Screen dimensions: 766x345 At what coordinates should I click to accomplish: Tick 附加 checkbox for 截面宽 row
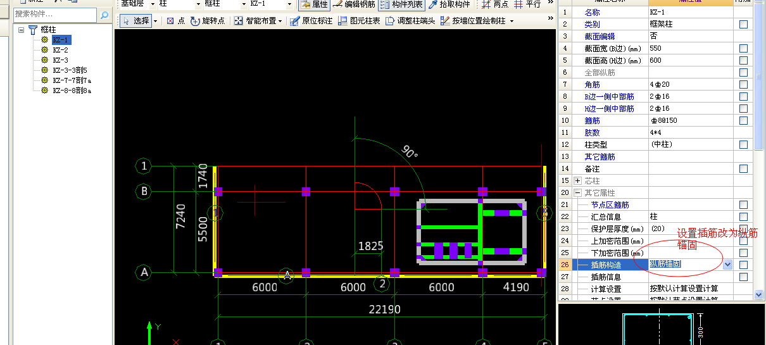coord(743,48)
